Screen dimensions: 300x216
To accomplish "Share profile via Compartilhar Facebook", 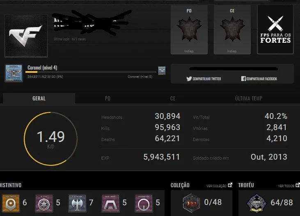I will pyautogui.click(x=259, y=79).
